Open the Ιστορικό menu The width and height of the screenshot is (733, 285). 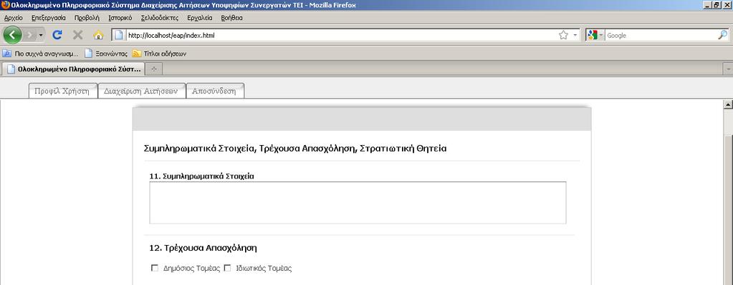pos(120,18)
